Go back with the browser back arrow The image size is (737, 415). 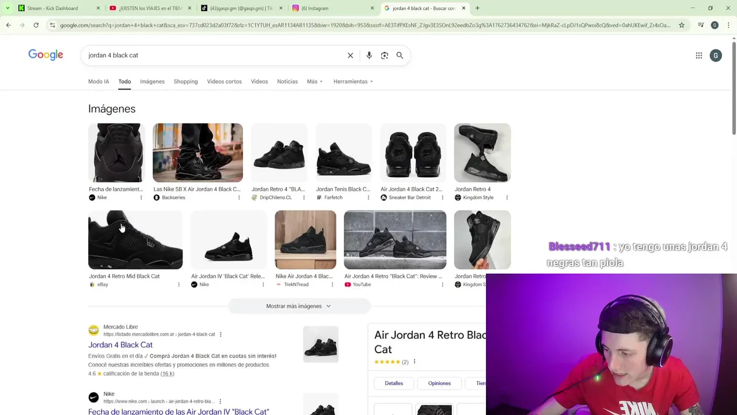pyautogui.click(x=8, y=25)
